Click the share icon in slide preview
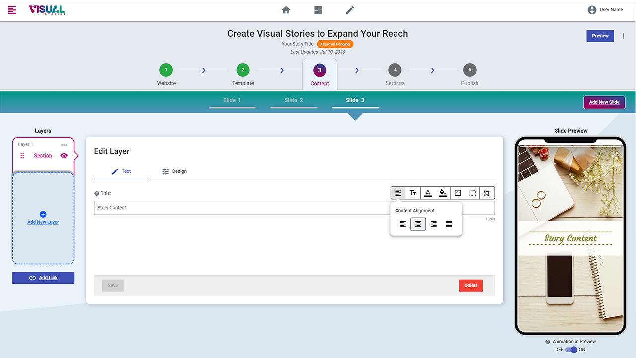 [615, 155]
